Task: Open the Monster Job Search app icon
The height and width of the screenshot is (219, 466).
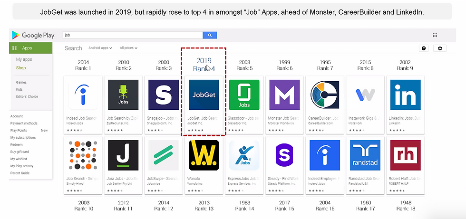Action: 284,95
